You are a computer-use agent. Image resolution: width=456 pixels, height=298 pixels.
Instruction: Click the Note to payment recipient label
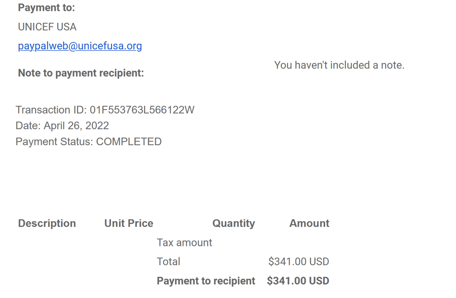81,73
